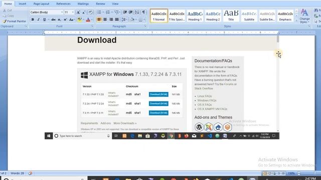Align text right
This screenshot has height=180, width=321.
tap(111, 19)
